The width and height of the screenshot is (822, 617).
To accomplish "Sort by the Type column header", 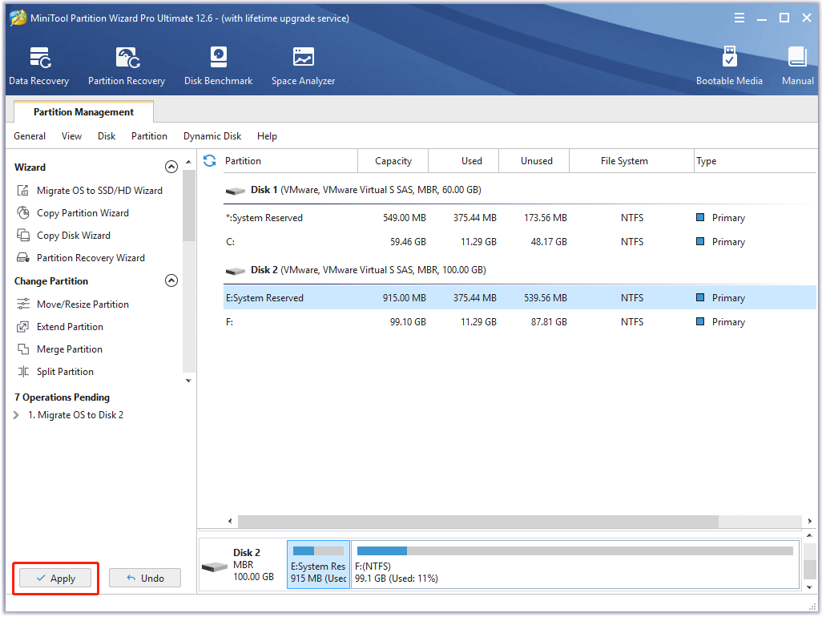I will (755, 161).
